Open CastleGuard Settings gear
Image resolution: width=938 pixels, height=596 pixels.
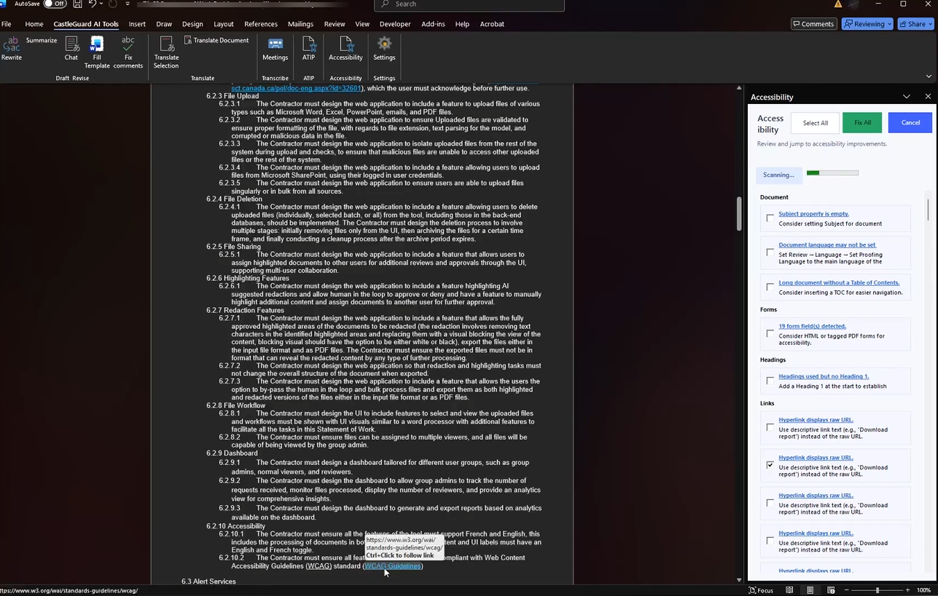tap(384, 48)
